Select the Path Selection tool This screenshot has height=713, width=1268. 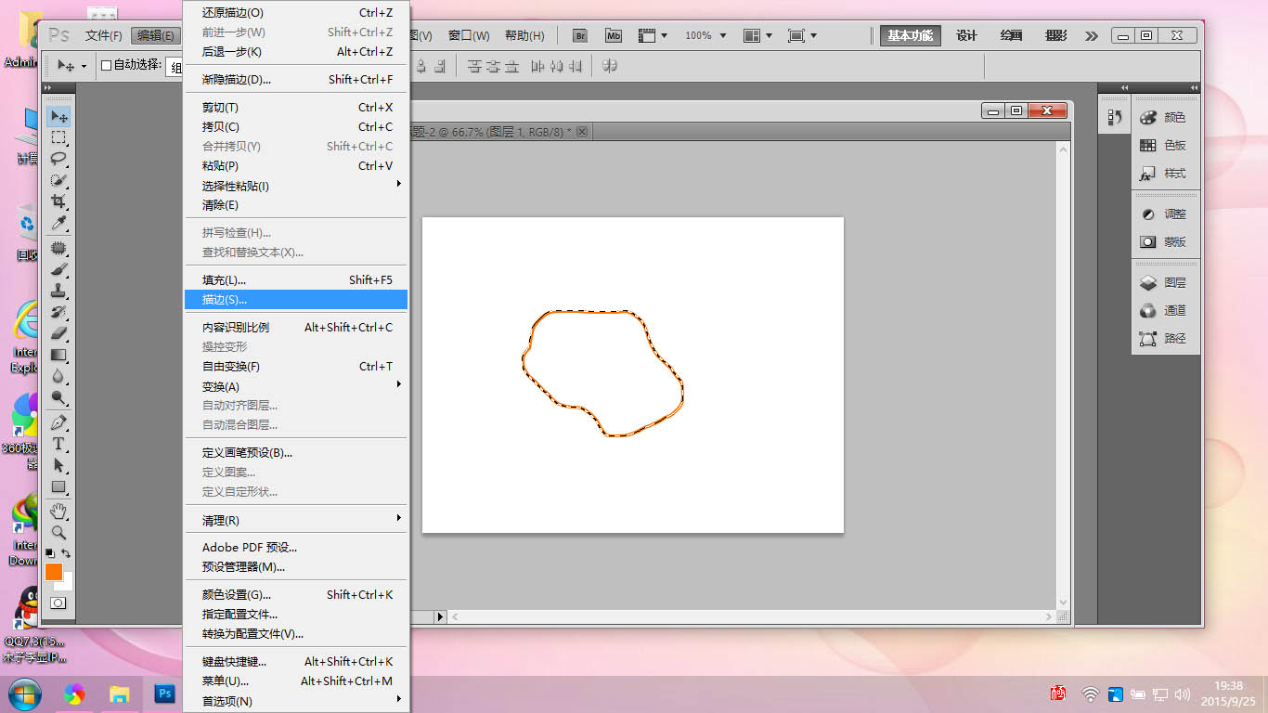(x=58, y=465)
